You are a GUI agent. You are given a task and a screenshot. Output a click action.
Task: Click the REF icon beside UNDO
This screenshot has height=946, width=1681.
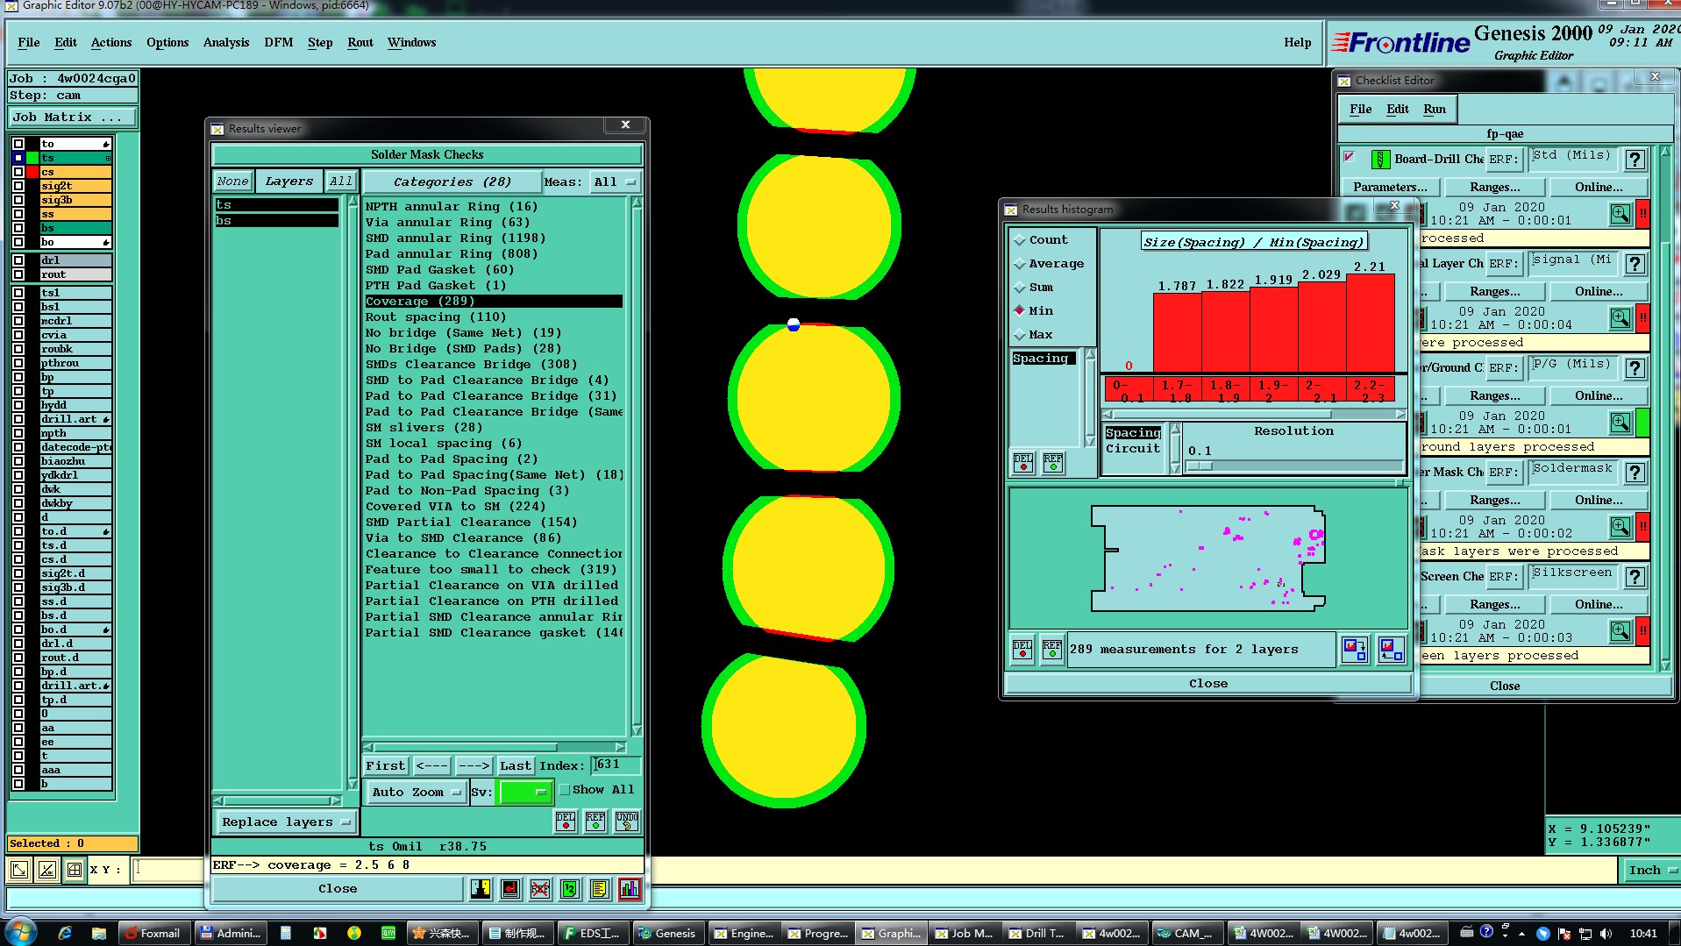click(595, 822)
